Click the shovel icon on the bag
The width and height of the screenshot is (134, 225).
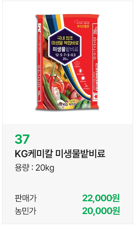(x=86, y=85)
